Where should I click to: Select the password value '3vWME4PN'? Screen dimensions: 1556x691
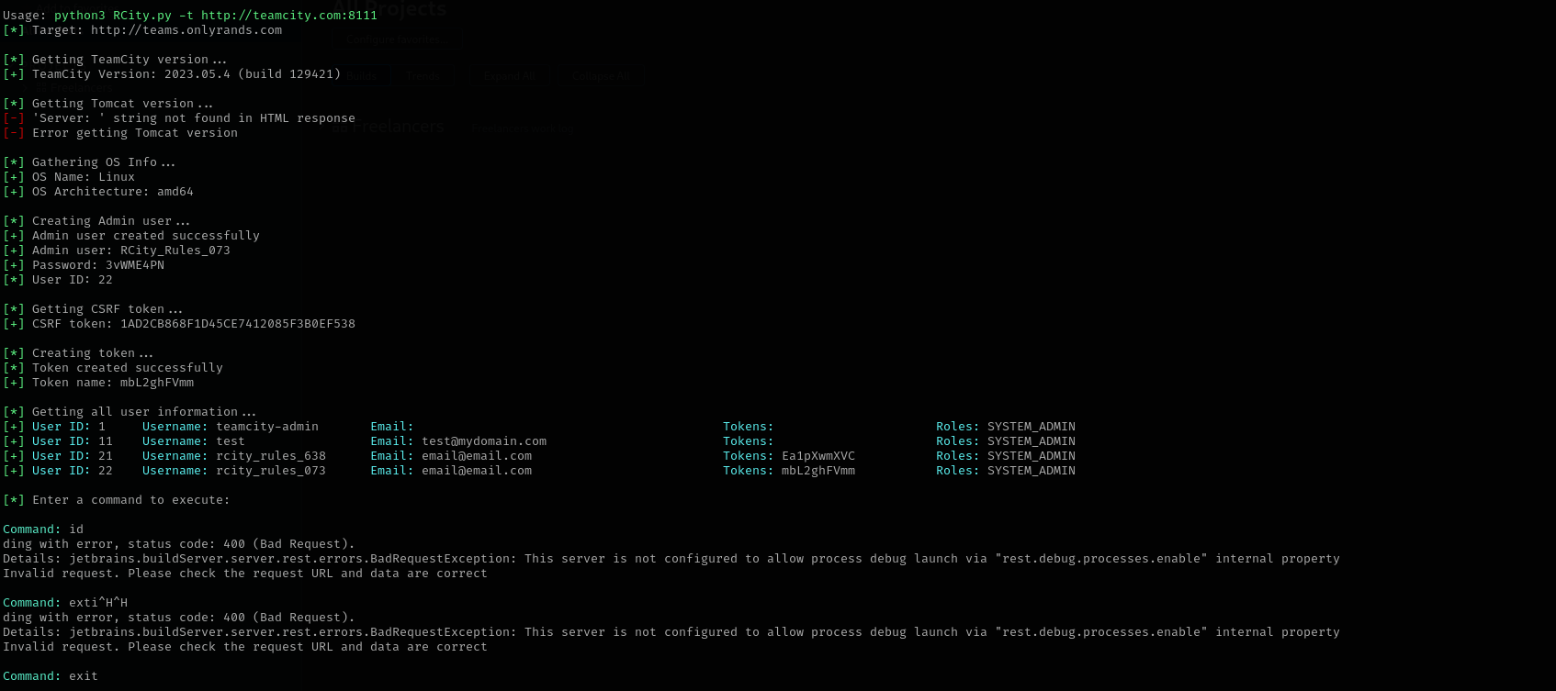(135, 265)
